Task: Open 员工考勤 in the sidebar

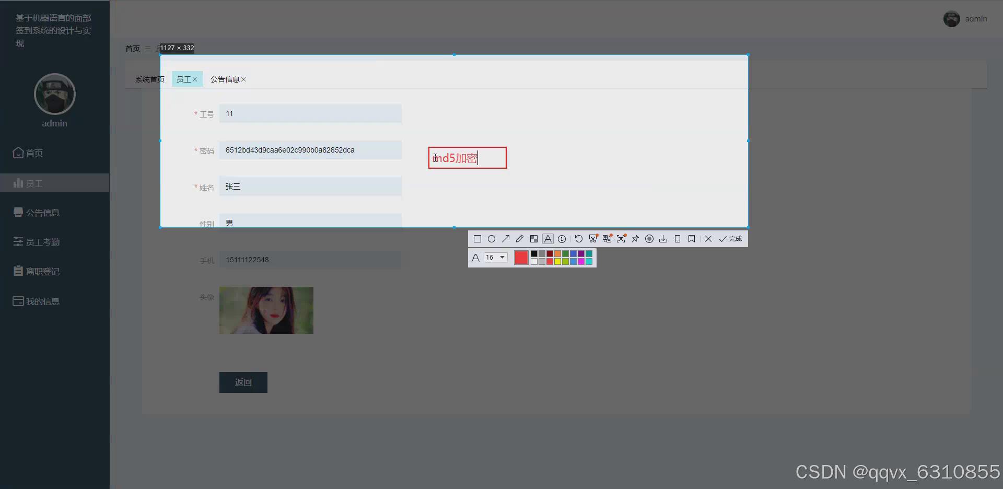Action: tap(55, 242)
